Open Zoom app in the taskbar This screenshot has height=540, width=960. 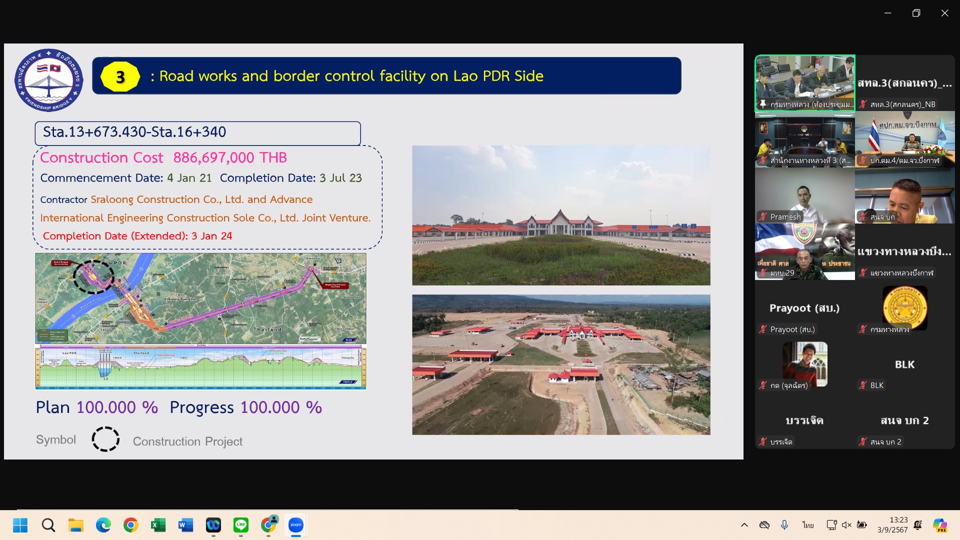[x=295, y=525]
